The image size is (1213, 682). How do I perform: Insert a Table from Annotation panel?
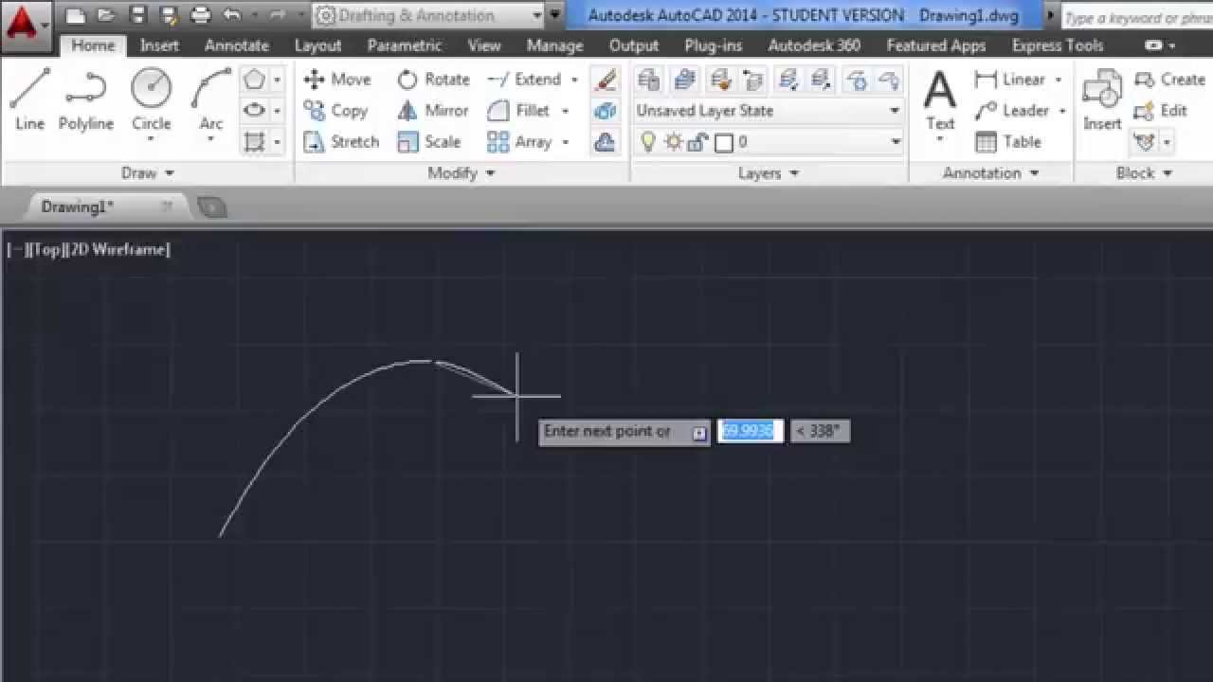1008,142
